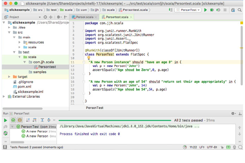Open Run panel settings gear icon

click(233, 113)
